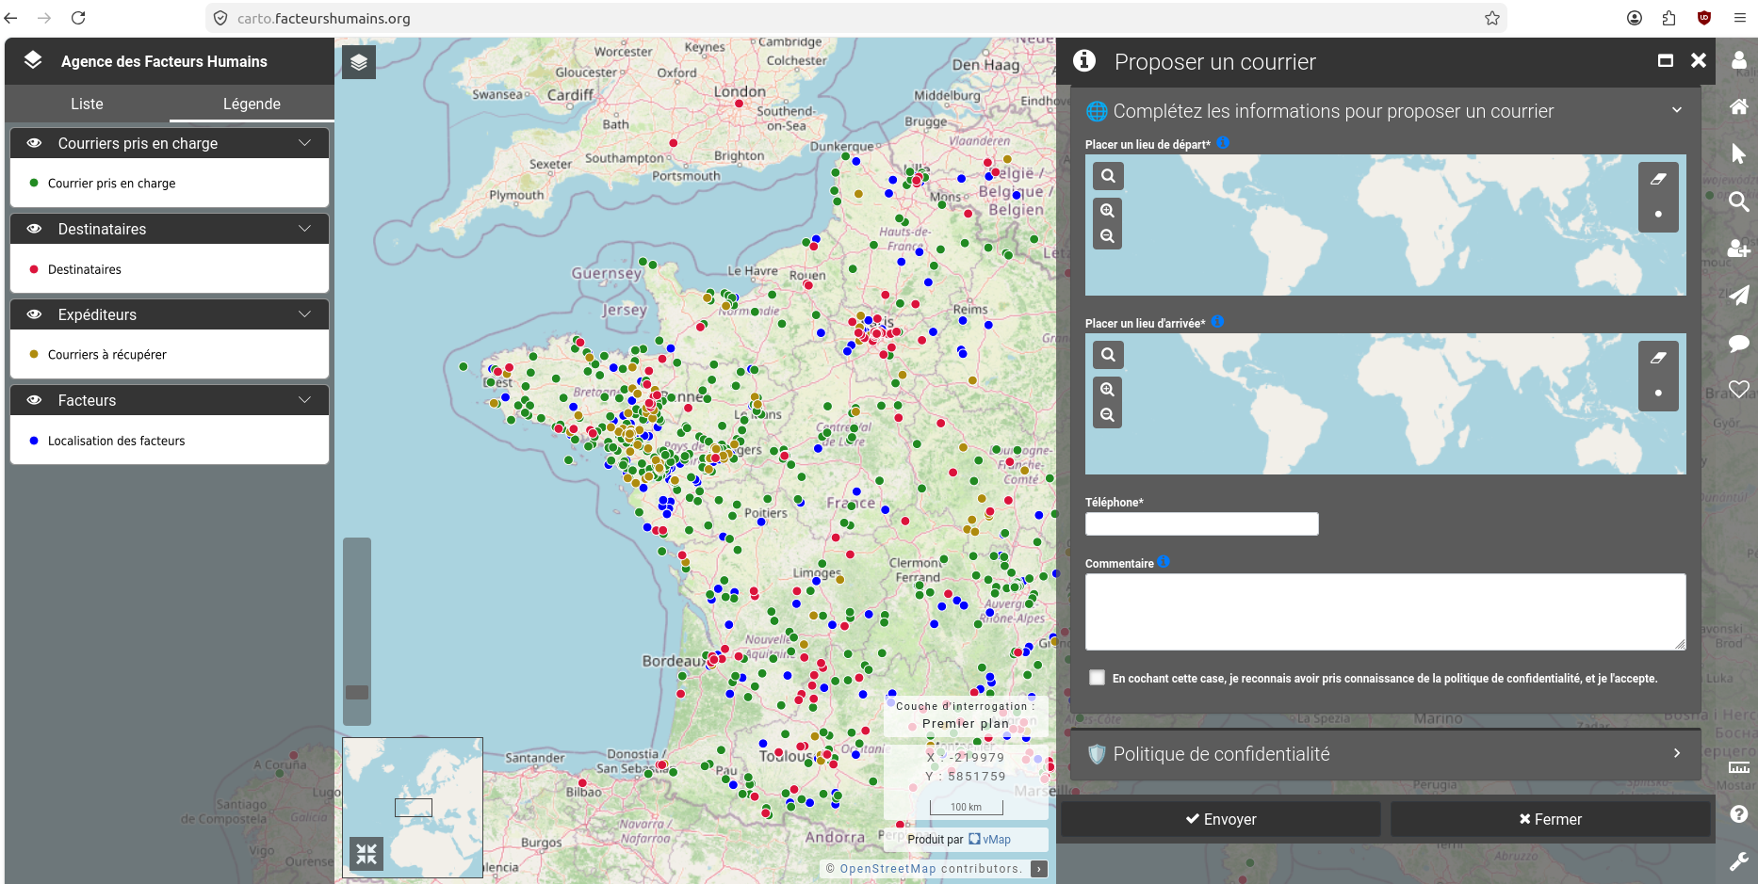Image resolution: width=1758 pixels, height=884 pixels.
Task: Toggle visibility of Facteurs layer
Action: 34,400
